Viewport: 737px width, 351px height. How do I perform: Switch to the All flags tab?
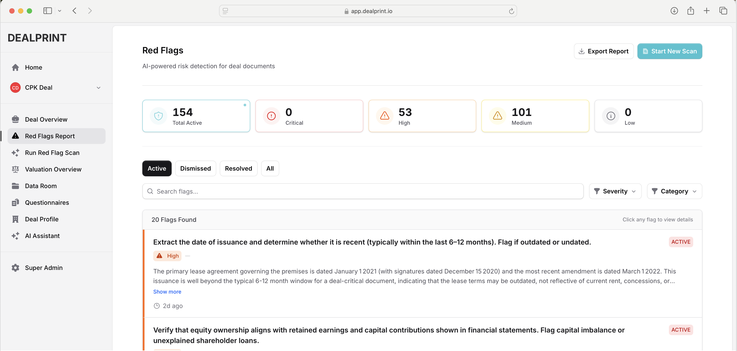[x=270, y=168]
